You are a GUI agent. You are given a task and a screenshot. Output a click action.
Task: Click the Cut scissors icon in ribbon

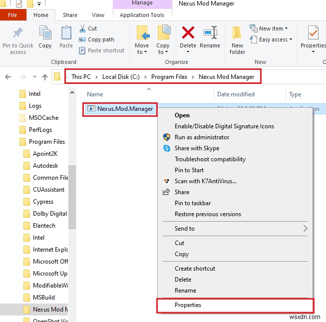click(x=82, y=28)
